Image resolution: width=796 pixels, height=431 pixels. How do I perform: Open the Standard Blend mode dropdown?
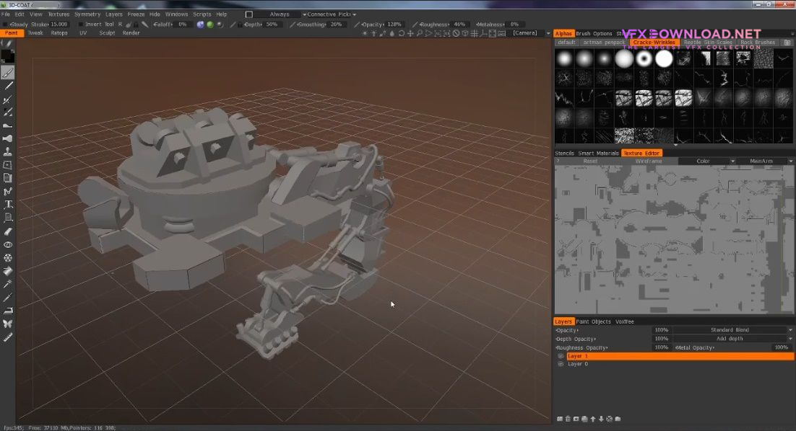[x=731, y=330]
